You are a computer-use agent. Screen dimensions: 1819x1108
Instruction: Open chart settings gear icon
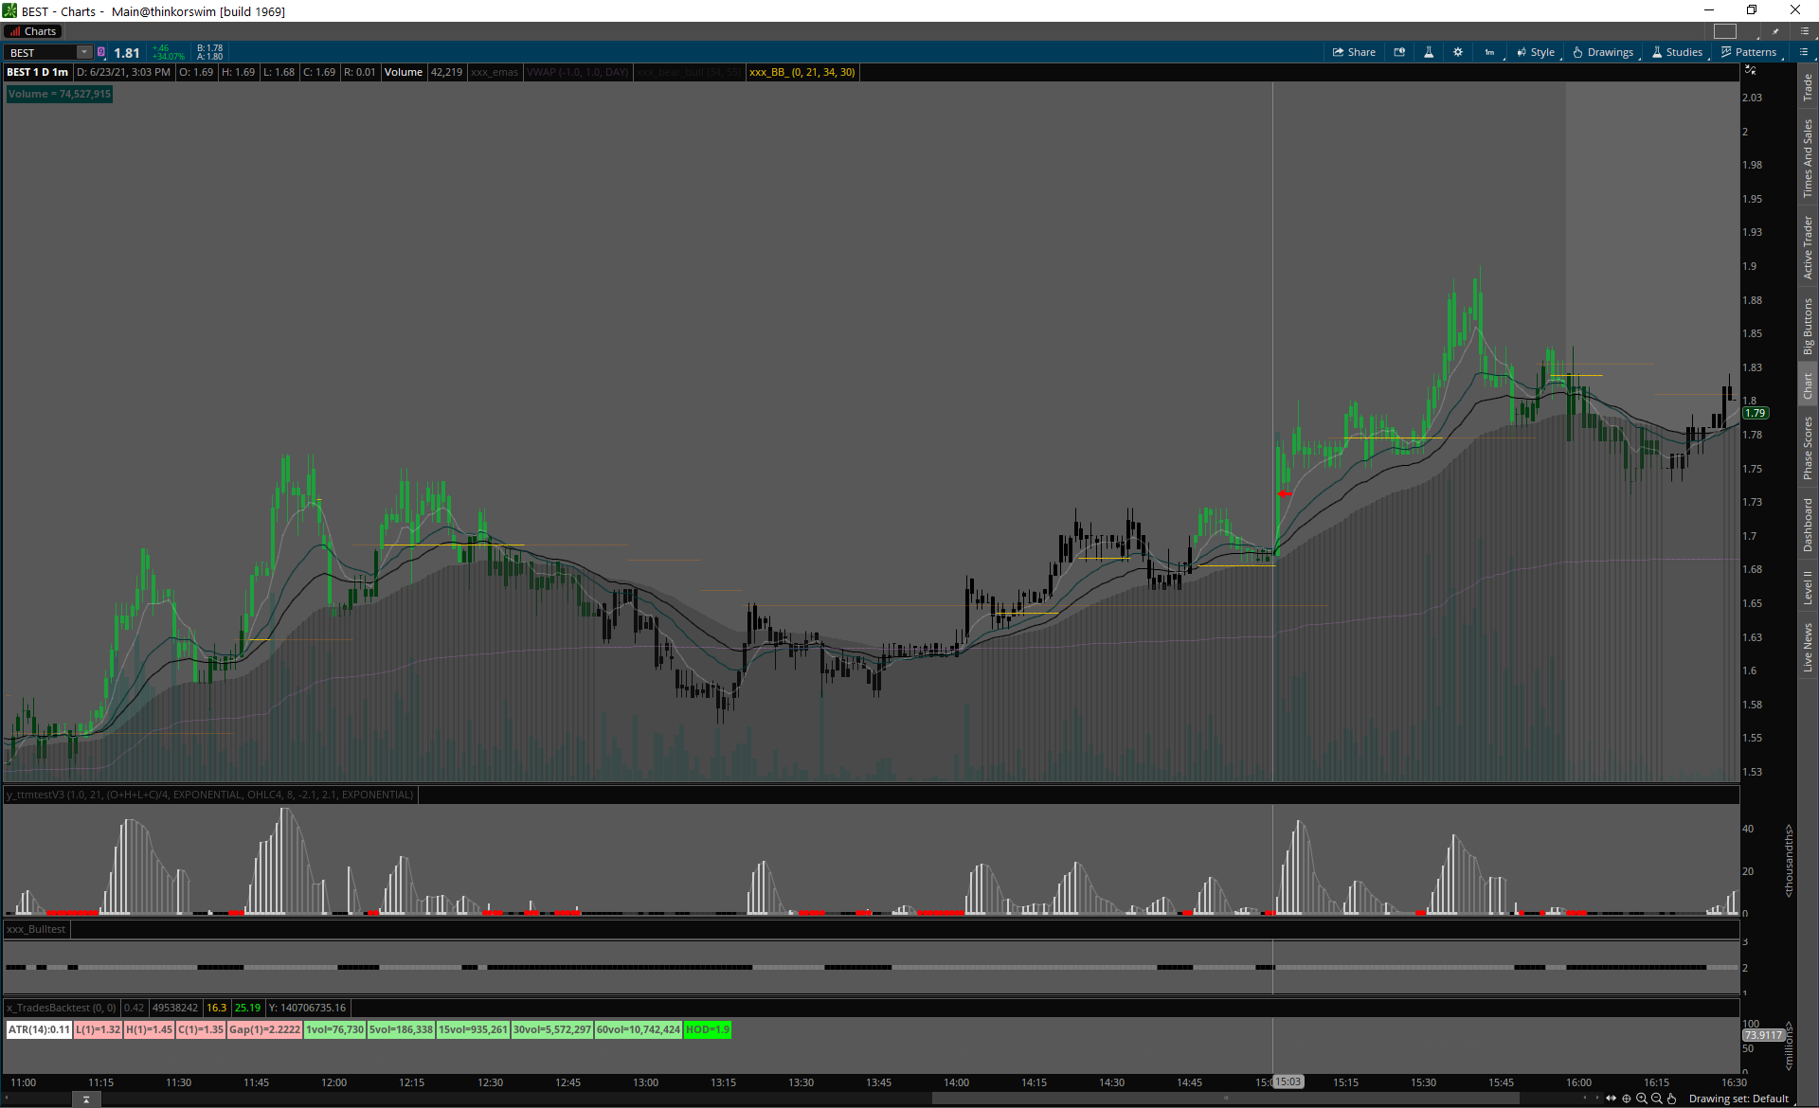click(x=1458, y=52)
